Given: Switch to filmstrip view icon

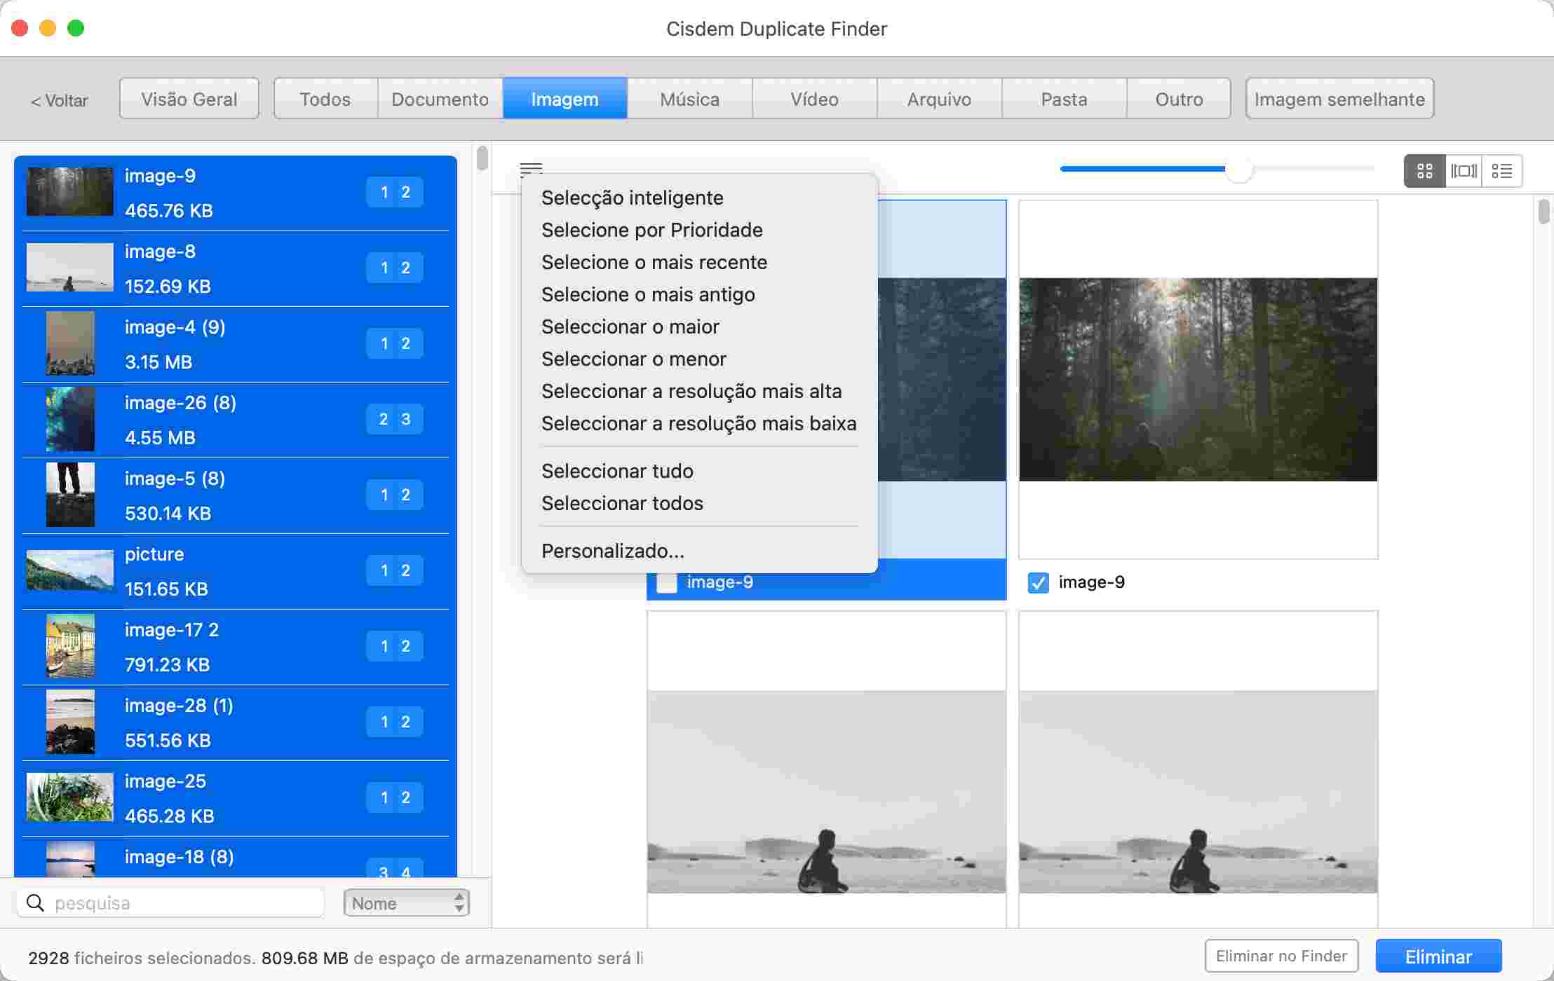Looking at the screenshot, I should (1464, 171).
